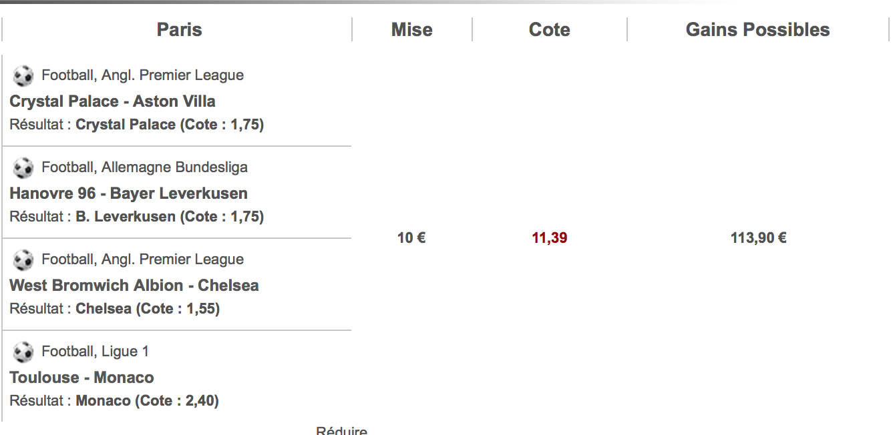The height and width of the screenshot is (435, 891).
Task: Open the Hanovre 96 - Bayer Leverkusen match
Action: (128, 193)
